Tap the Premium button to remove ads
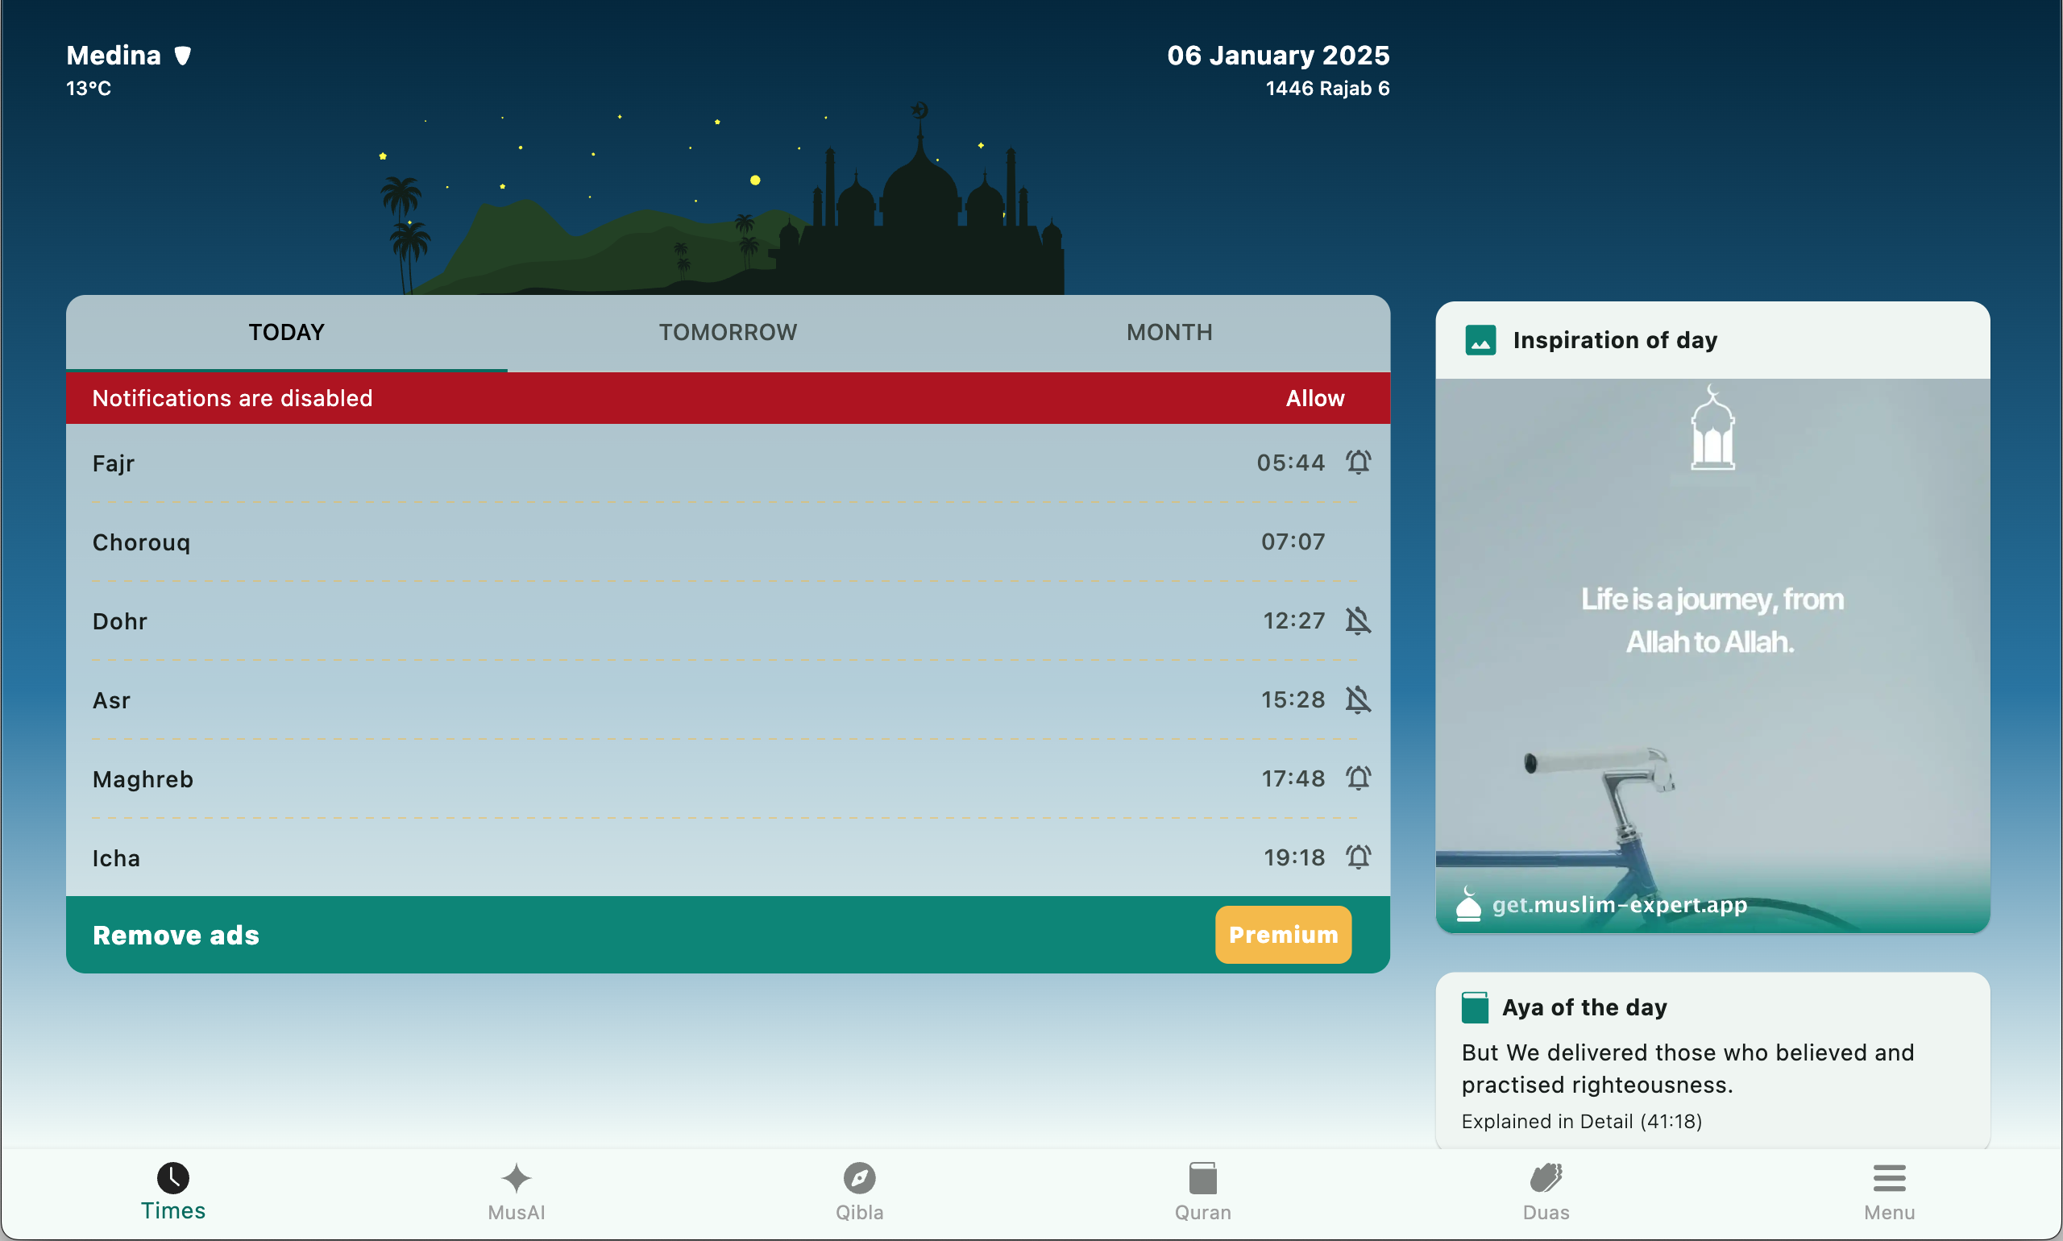Viewport: 2063px width, 1241px height. (1281, 934)
